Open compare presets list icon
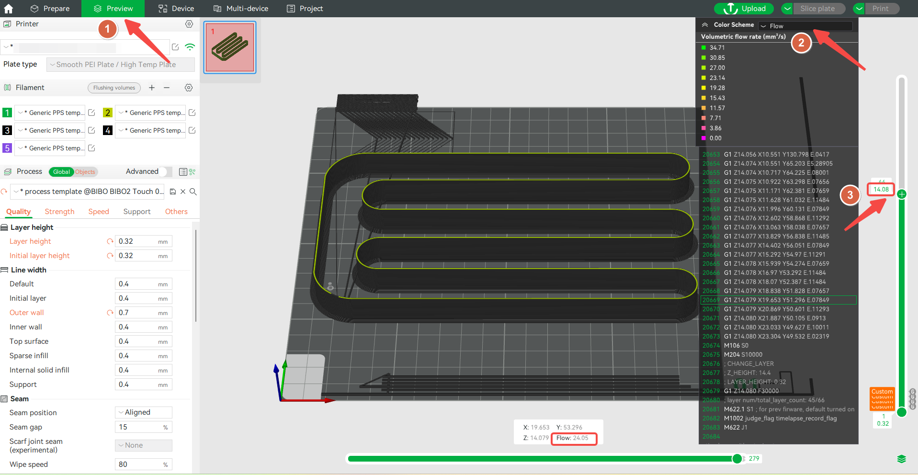918x475 pixels. [183, 172]
